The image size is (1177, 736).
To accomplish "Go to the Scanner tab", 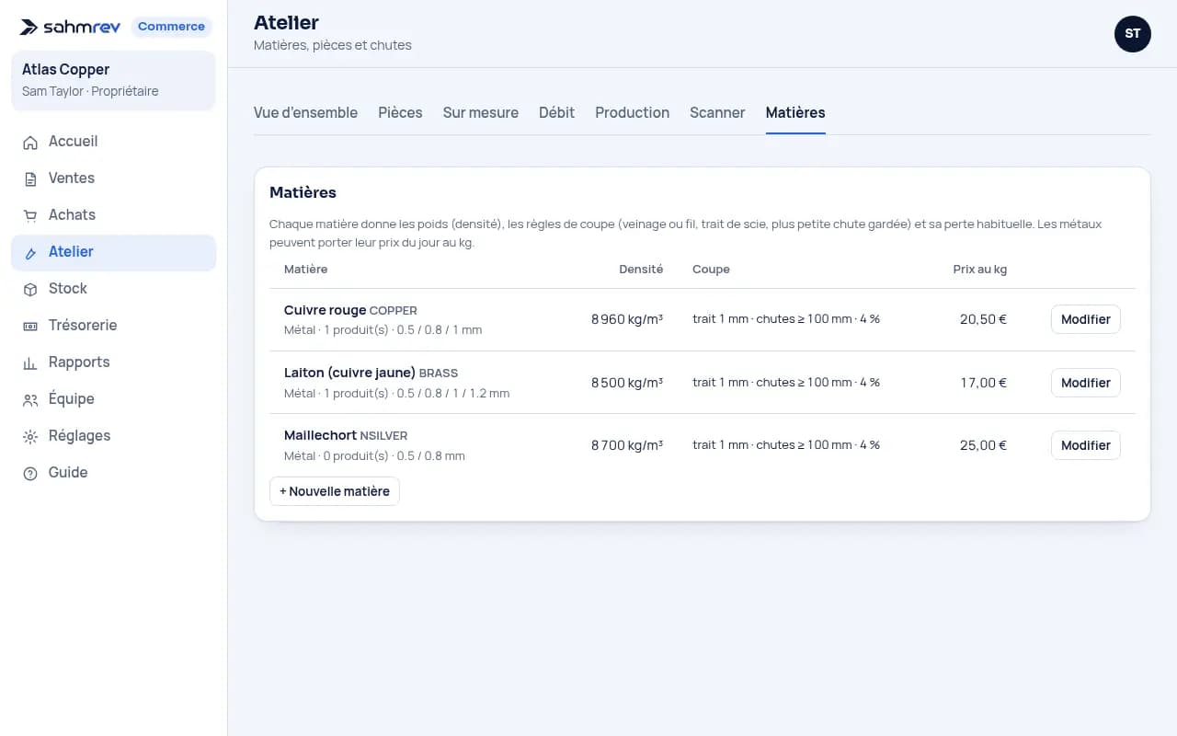I will point(717,112).
